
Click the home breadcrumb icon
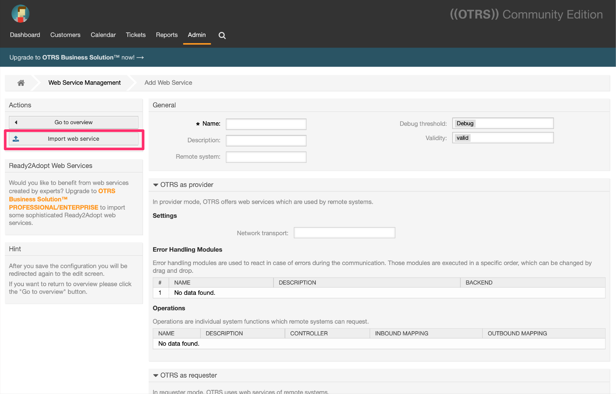click(x=21, y=83)
